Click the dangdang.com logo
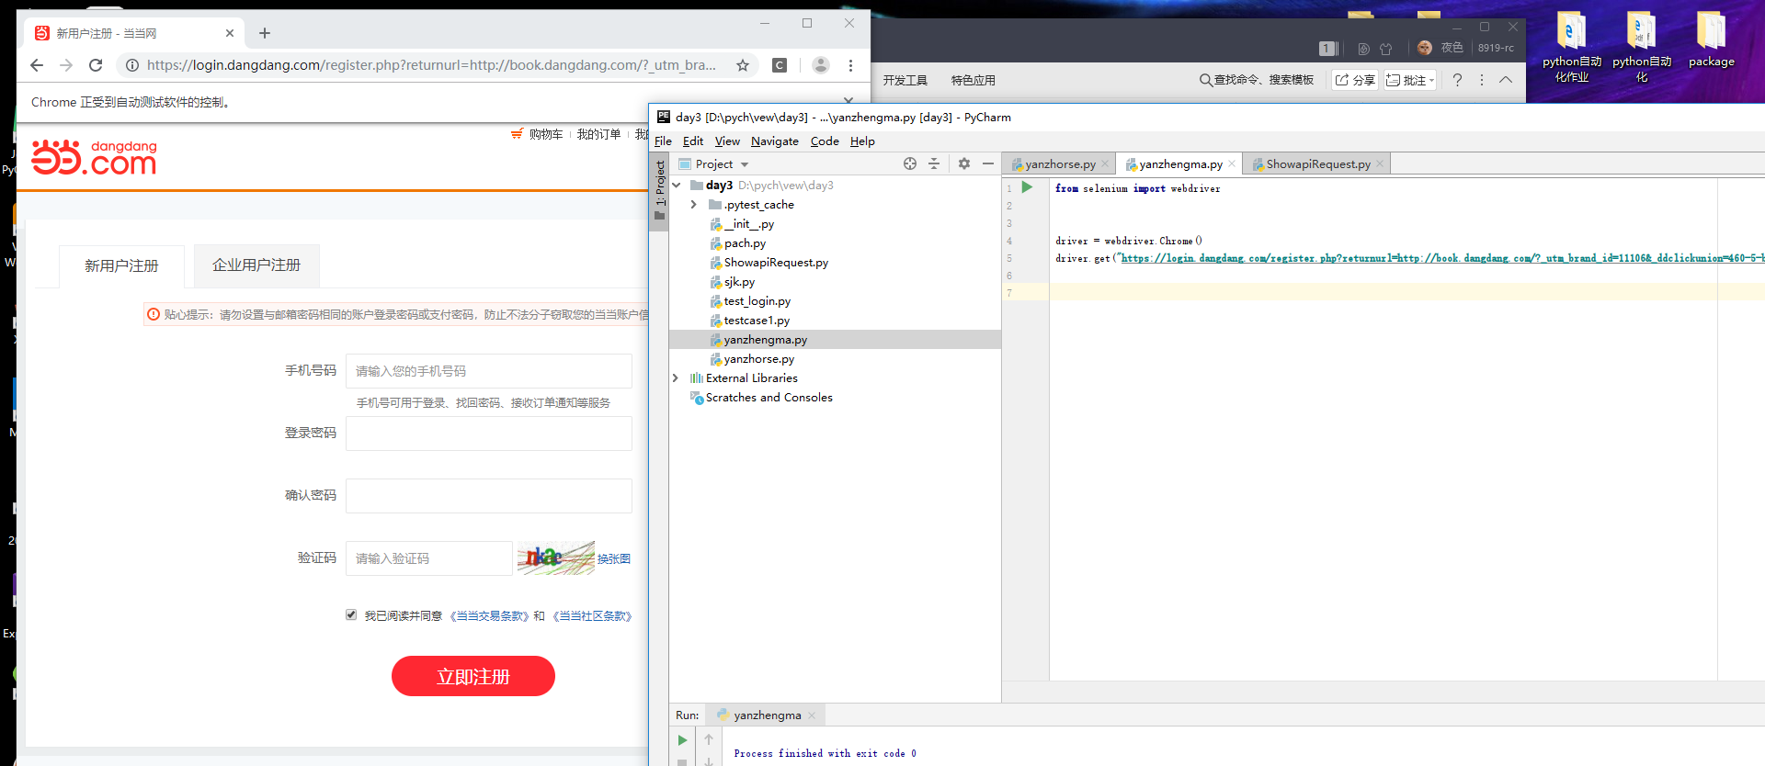This screenshot has height=766, width=1765. [x=94, y=157]
